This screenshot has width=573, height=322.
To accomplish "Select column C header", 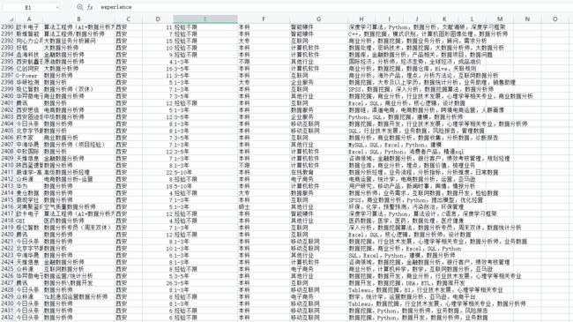I will pos(128,19).
